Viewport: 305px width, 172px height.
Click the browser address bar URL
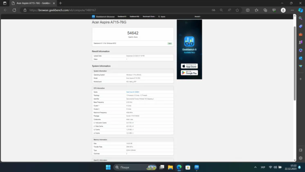tap(63, 10)
